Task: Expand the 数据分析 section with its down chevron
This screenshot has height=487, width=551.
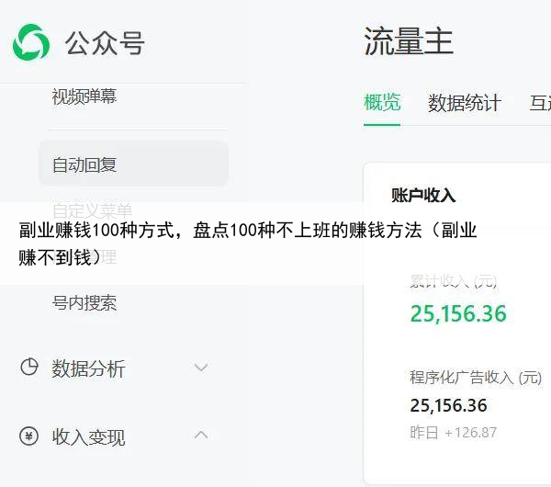Action: click(x=201, y=368)
